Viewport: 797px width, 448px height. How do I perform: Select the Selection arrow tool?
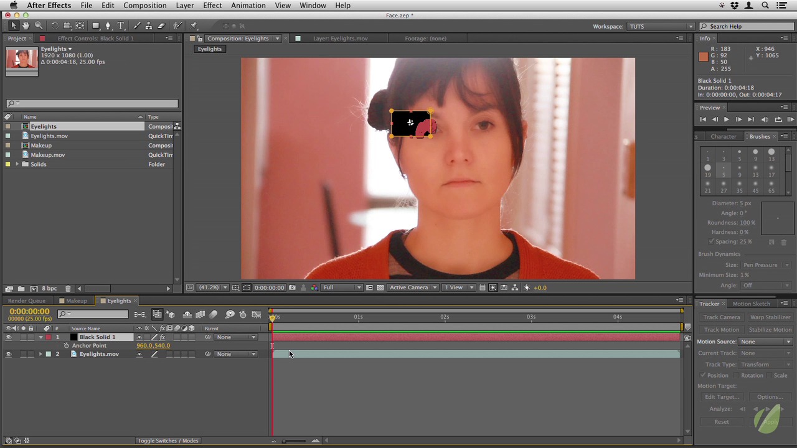[x=13, y=26]
